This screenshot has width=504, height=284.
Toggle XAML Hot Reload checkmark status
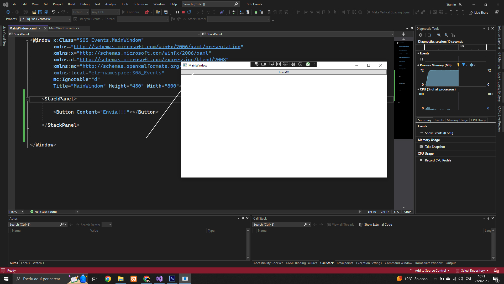308,64
